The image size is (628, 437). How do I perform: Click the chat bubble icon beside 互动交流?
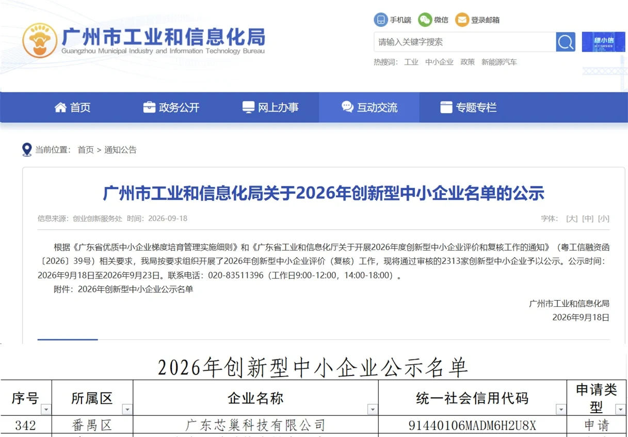[x=347, y=107]
